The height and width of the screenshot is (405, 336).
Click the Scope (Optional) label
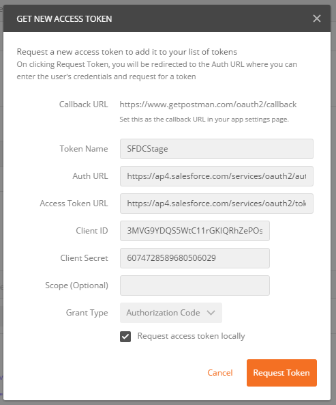pos(76,285)
